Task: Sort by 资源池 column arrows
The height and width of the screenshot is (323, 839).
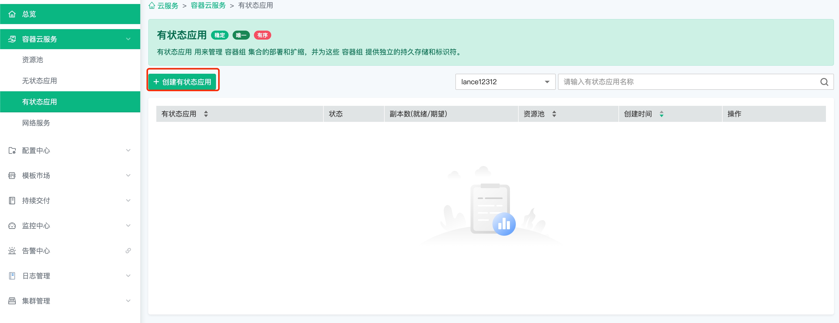Action: pos(554,114)
